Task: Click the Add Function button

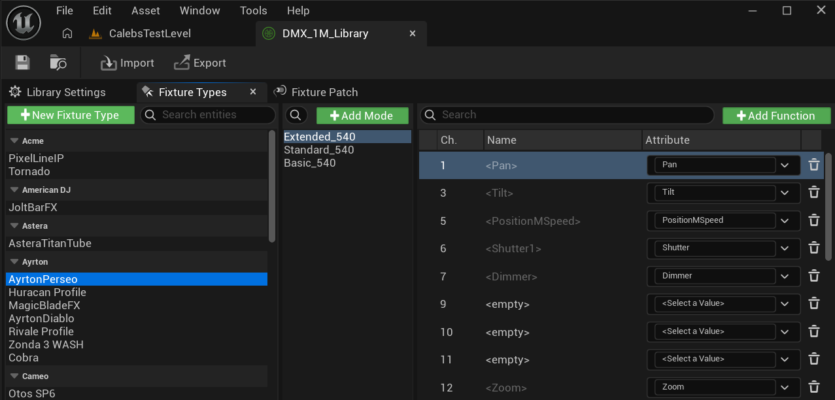Action: pos(776,116)
